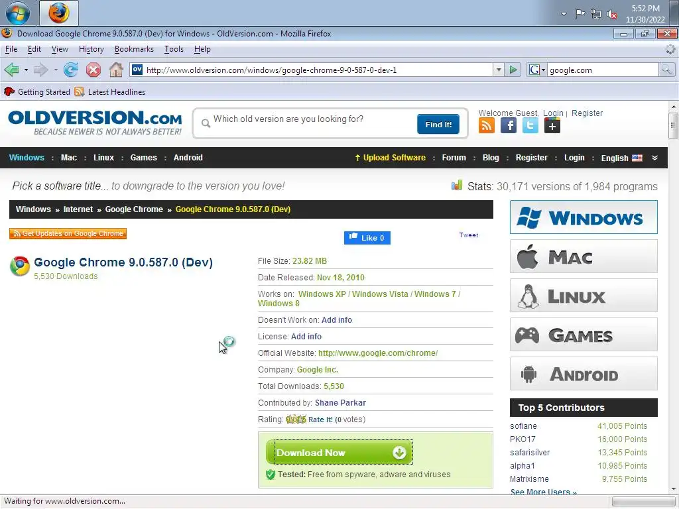Select the Linux navigation tab
This screenshot has width=679, height=509.
pyautogui.click(x=104, y=158)
